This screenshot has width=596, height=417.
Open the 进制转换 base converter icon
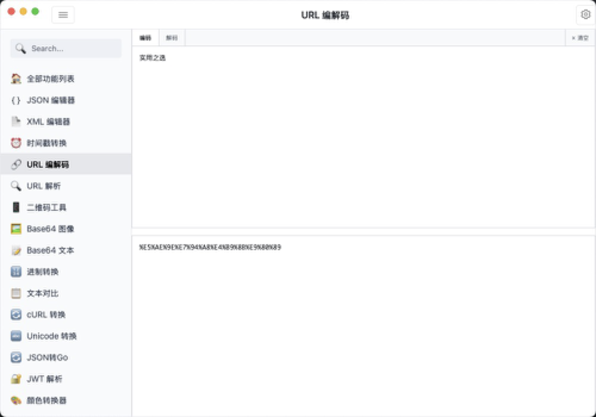pyautogui.click(x=17, y=272)
